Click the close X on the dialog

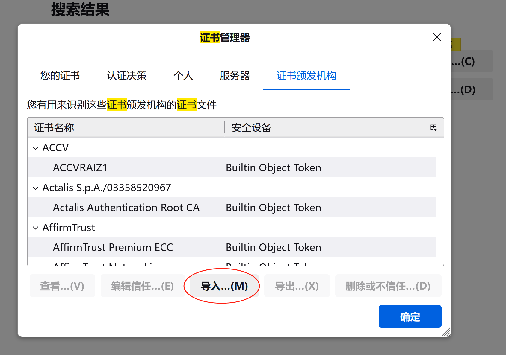437,37
